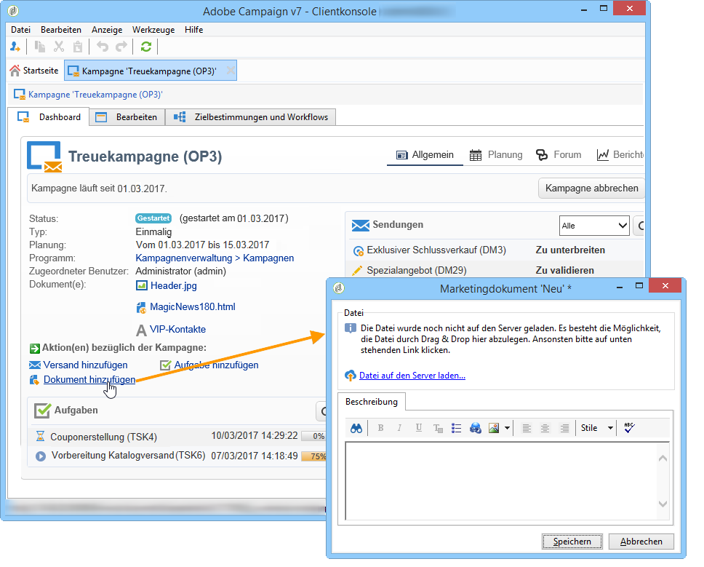This screenshot has height=567, width=704.
Task: Open the Kampagnenverwaltung > Kampagnen program link
Action: [x=215, y=258]
